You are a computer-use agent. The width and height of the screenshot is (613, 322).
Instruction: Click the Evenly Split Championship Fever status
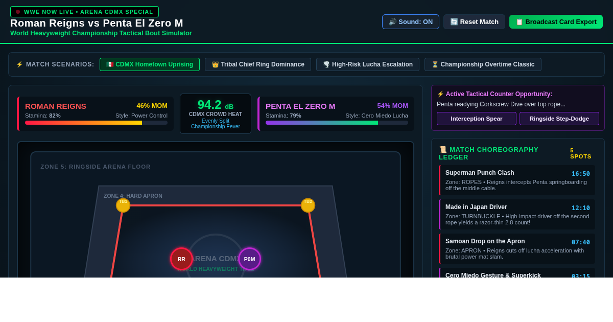click(216, 124)
